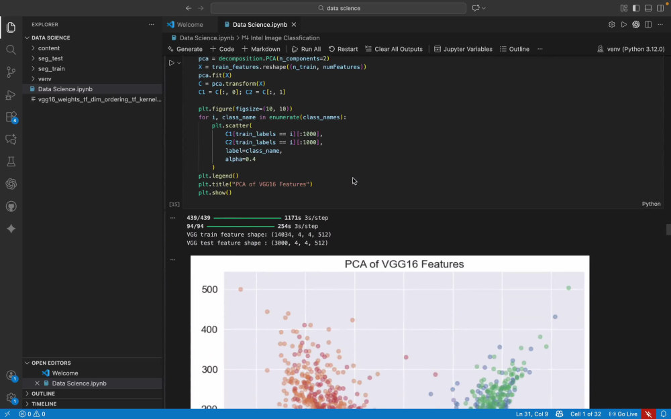The image size is (671, 419).
Task: Open Jupyter Variables panel
Action: (x=463, y=49)
